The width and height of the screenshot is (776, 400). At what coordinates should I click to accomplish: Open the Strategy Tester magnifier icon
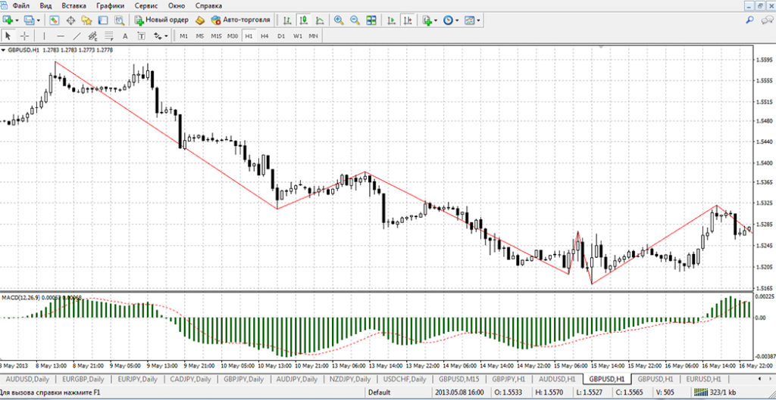pyautogui.click(x=119, y=20)
